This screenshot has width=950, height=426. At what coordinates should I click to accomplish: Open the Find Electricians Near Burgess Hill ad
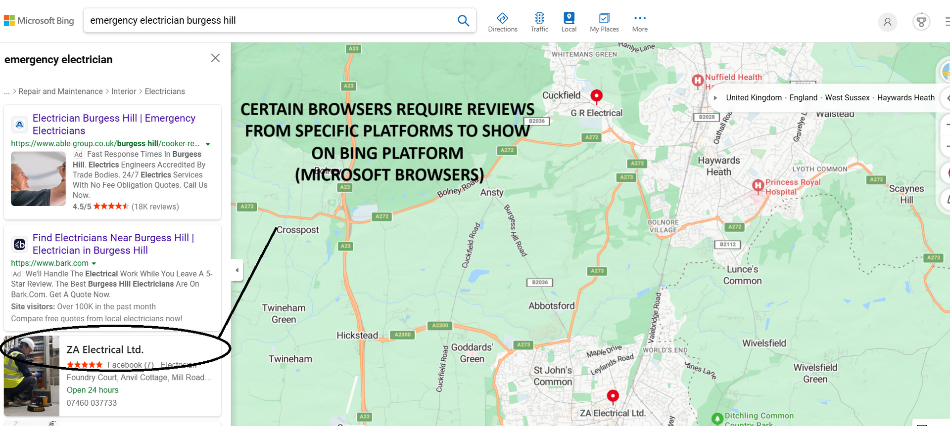[x=113, y=244]
